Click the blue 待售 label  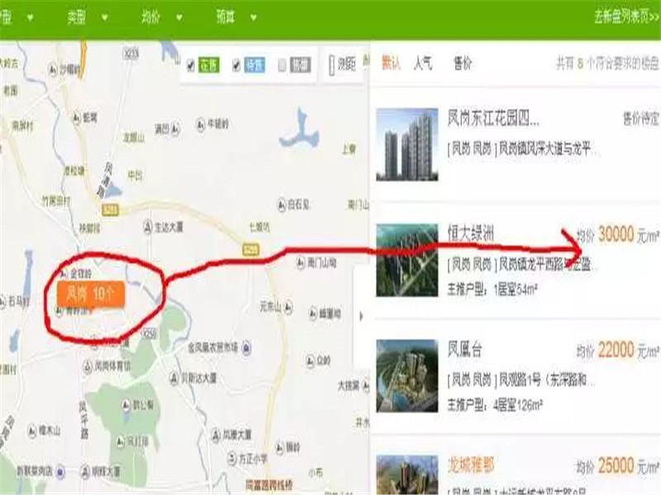[255, 65]
